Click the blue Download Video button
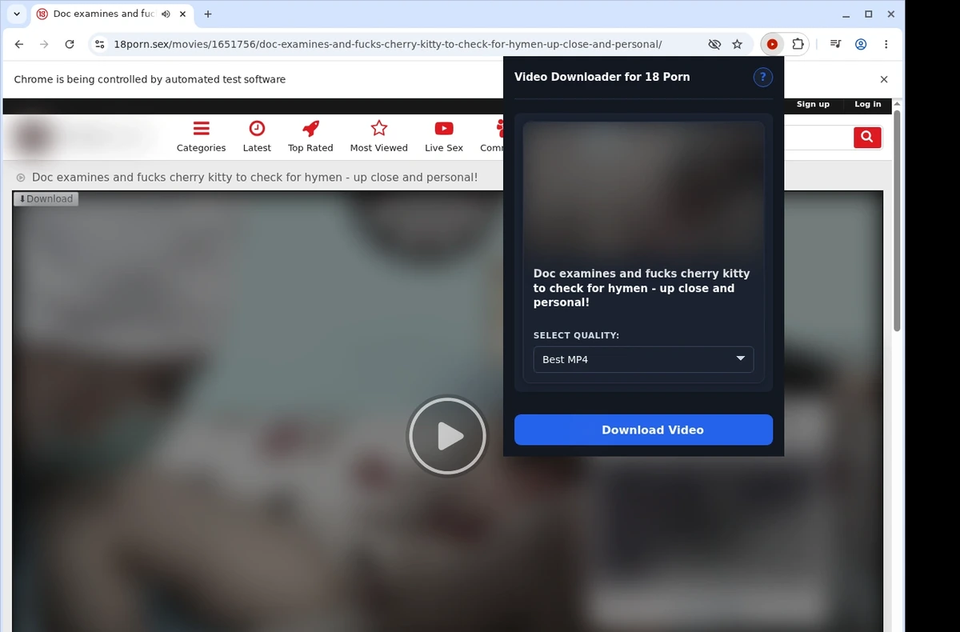The height and width of the screenshot is (632, 960). (x=643, y=430)
